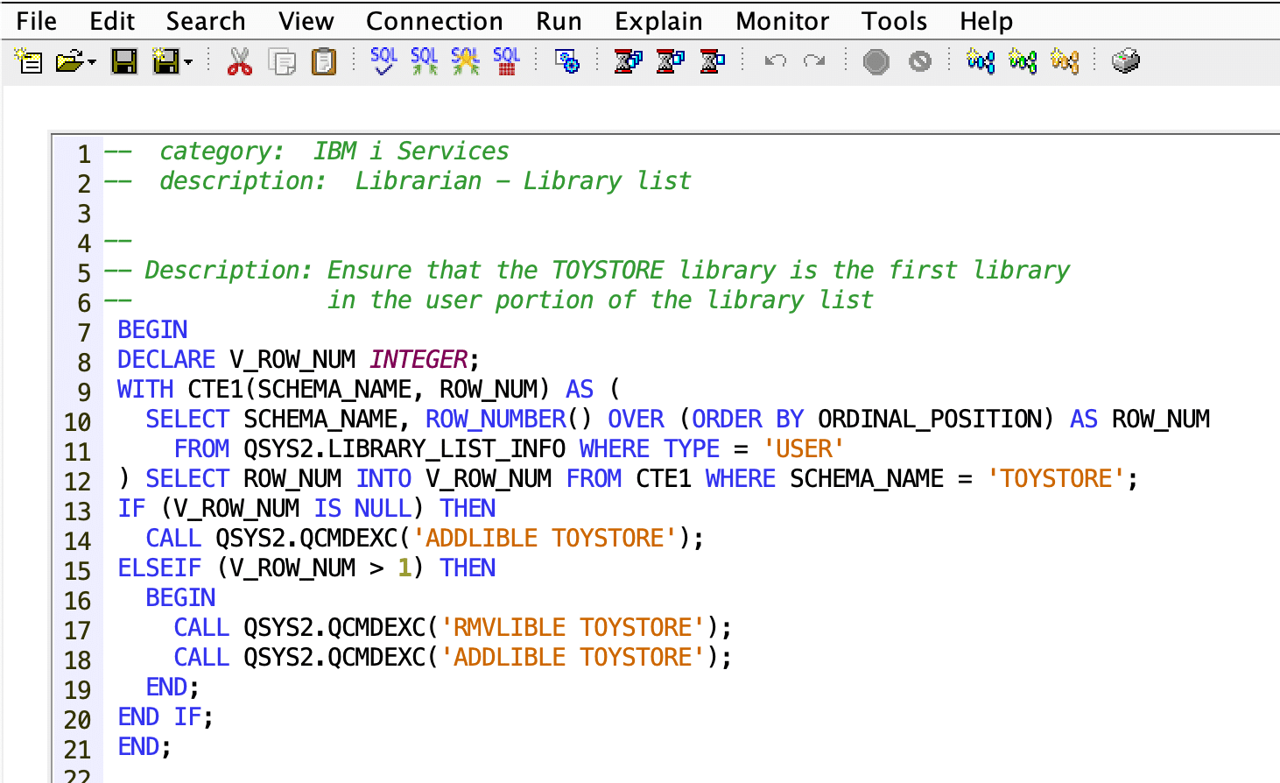Paste from clipboard using the clipboard icon

pyautogui.click(x=324, y=61)
